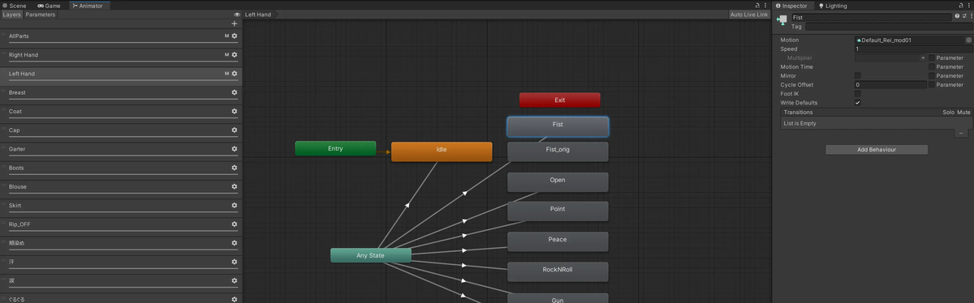Open settings gear for Right Hand layer

pos(235,55)
